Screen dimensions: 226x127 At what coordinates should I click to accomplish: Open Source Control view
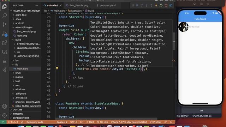pyautogui.click(x=5, y=25)
